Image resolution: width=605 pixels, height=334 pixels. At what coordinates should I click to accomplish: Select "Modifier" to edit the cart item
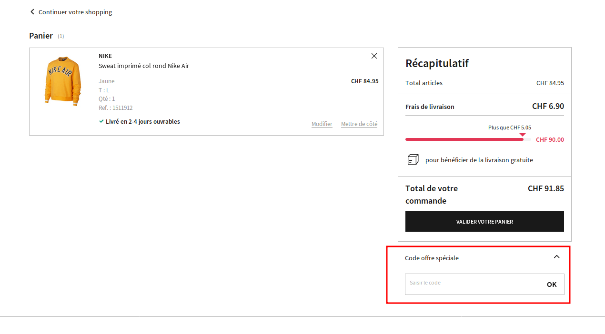tap(322, 124)
